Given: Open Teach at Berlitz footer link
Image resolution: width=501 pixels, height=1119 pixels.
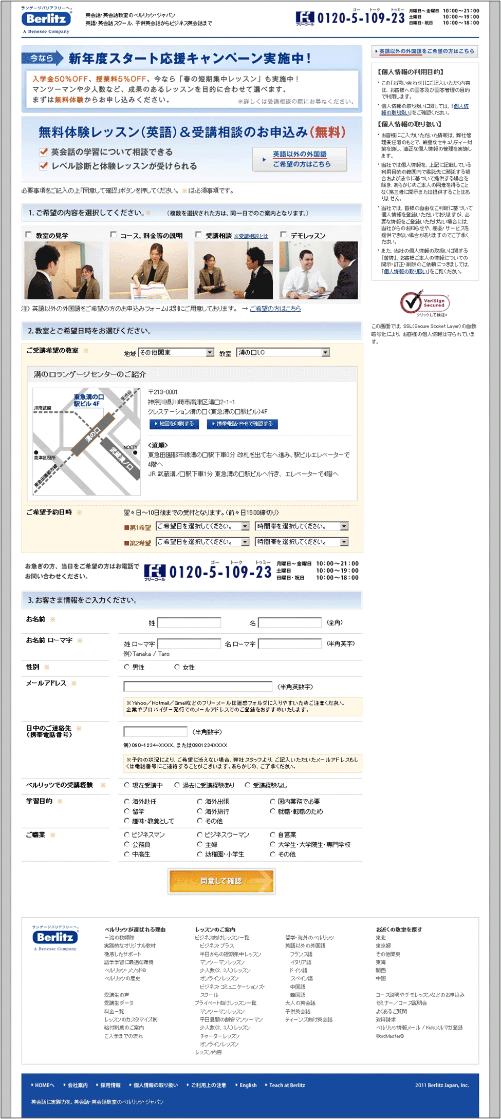Looking at the screenshot, I should tap(287, 1085).
